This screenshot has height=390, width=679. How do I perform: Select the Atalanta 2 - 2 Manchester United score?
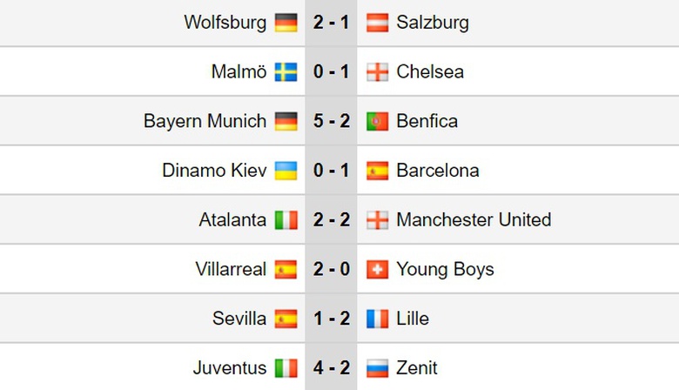click(x=331, y=220)
